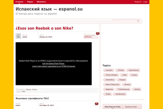Click Добавить comment link

pos(88,37)
